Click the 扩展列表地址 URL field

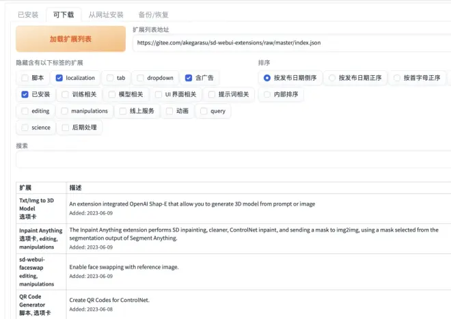point(290,43)
